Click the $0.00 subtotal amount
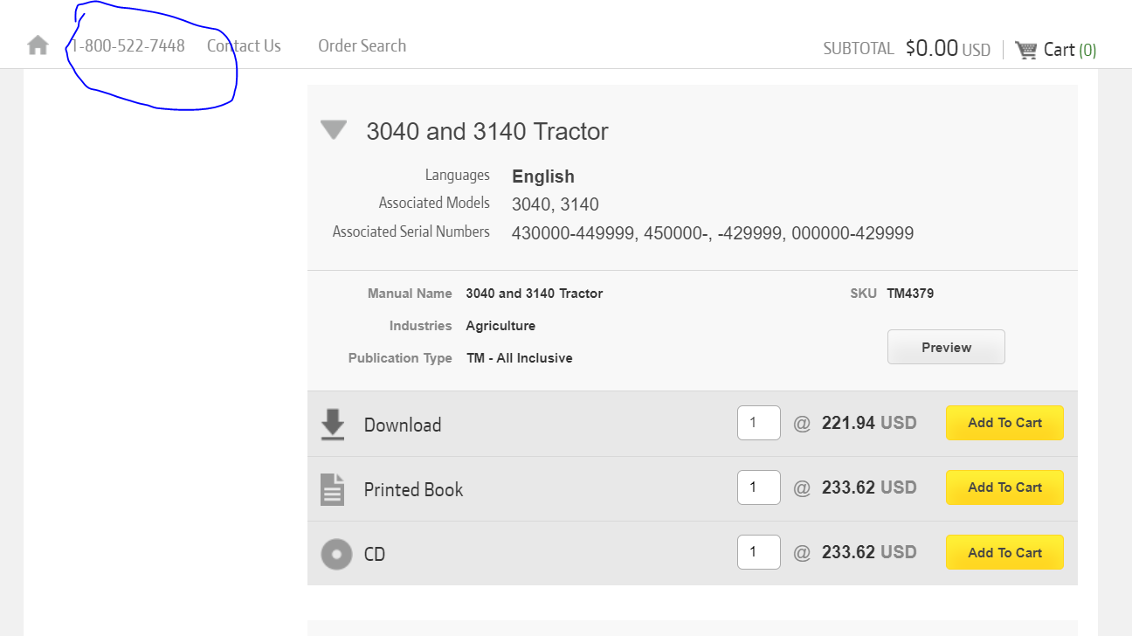This screenshot has height=636, width=1132. pos(931,49)
